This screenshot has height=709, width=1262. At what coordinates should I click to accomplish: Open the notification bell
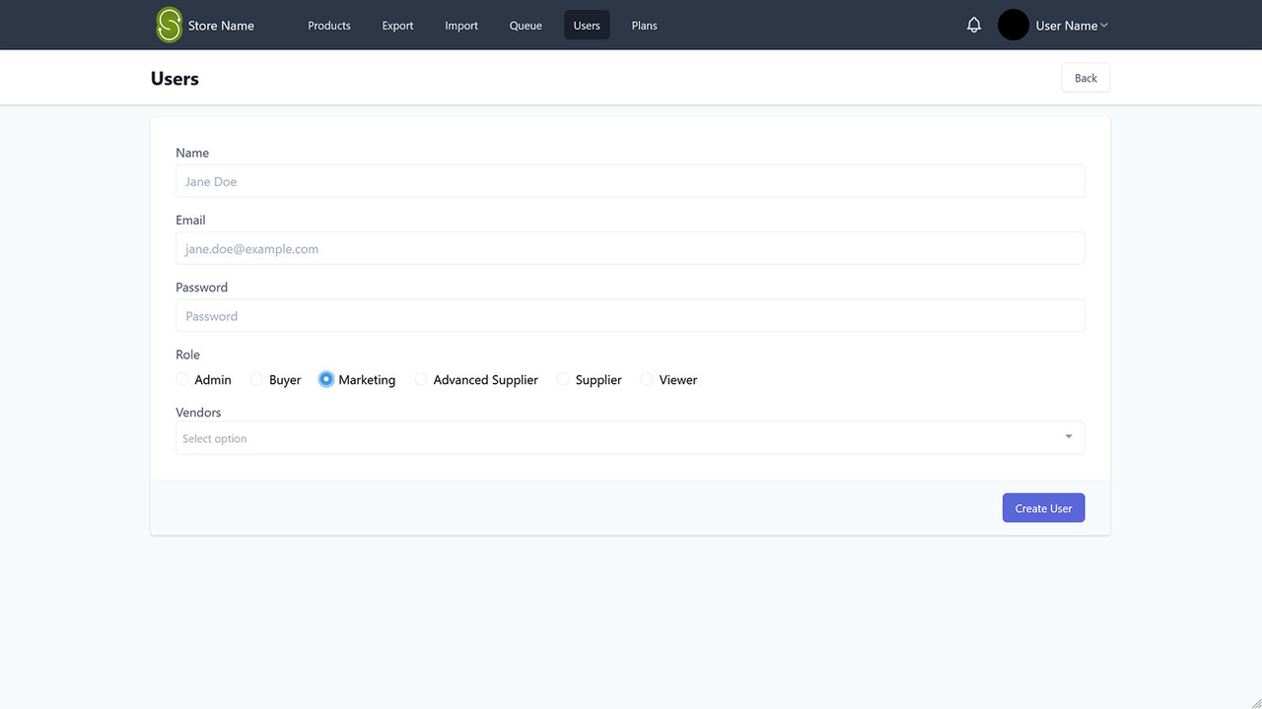coord(973,25)
